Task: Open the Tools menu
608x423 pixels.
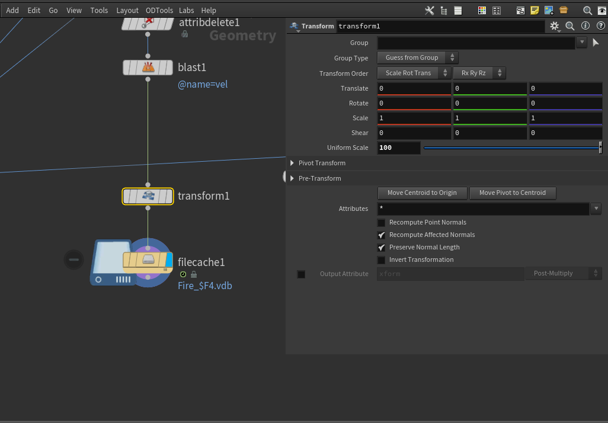Action: pyautogui.click(x=99, y=11)
